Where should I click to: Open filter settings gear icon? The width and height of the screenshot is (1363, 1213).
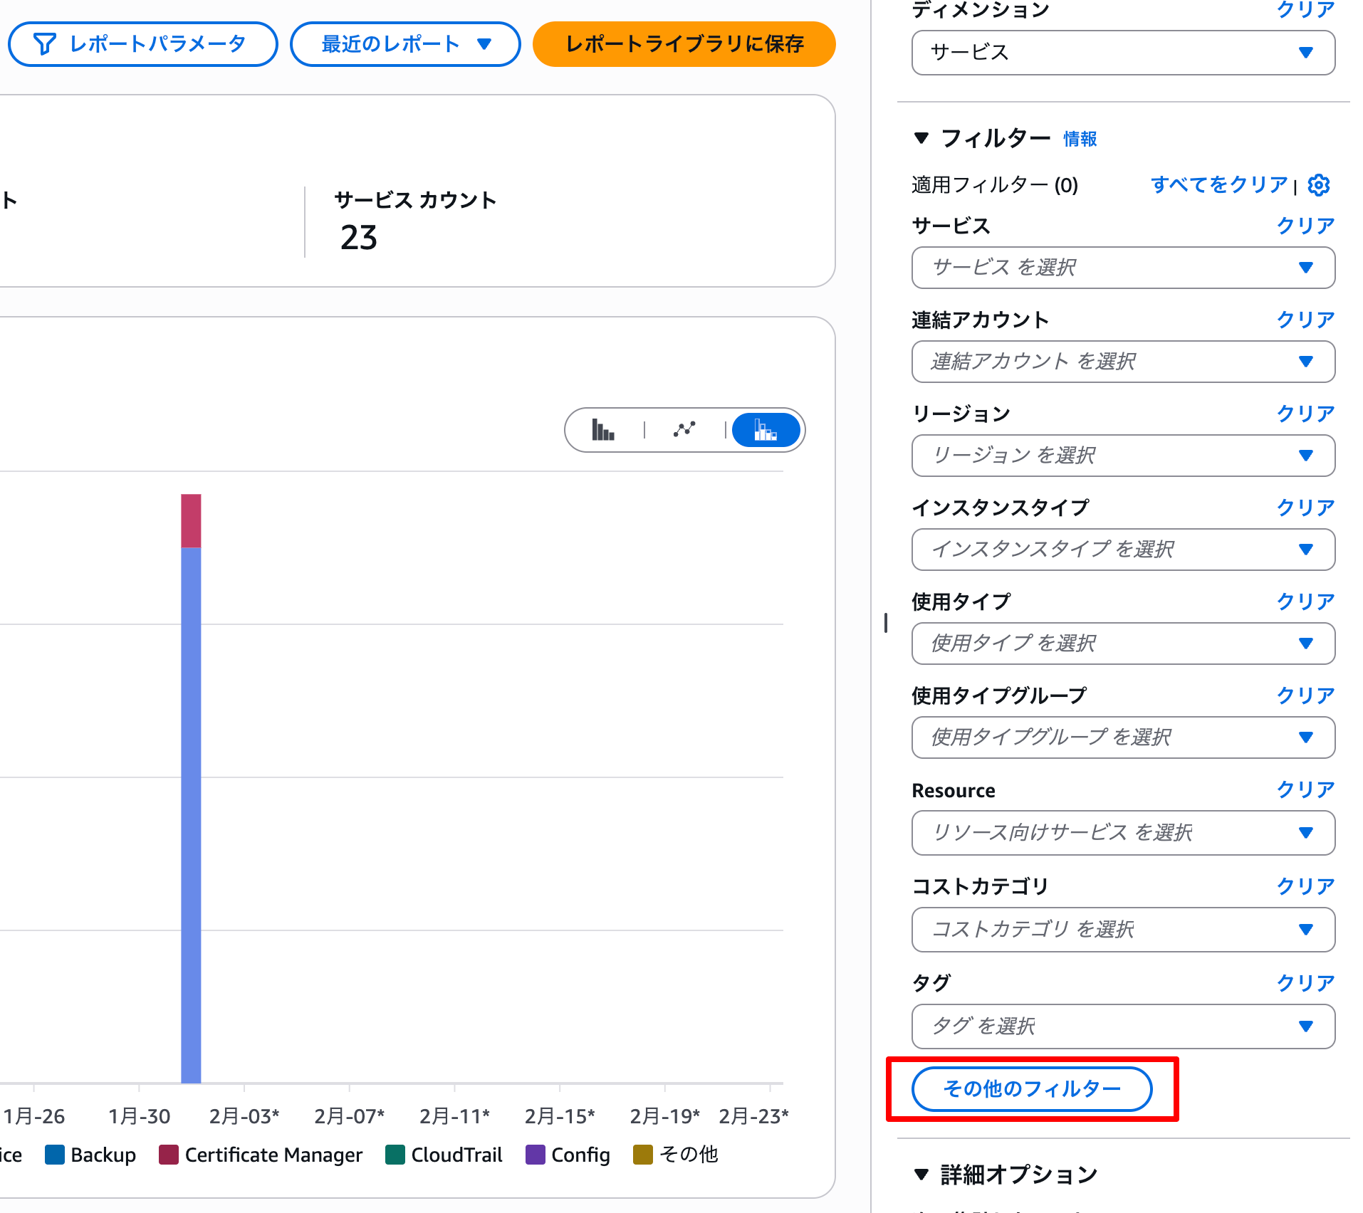[x=1319, y=185]
